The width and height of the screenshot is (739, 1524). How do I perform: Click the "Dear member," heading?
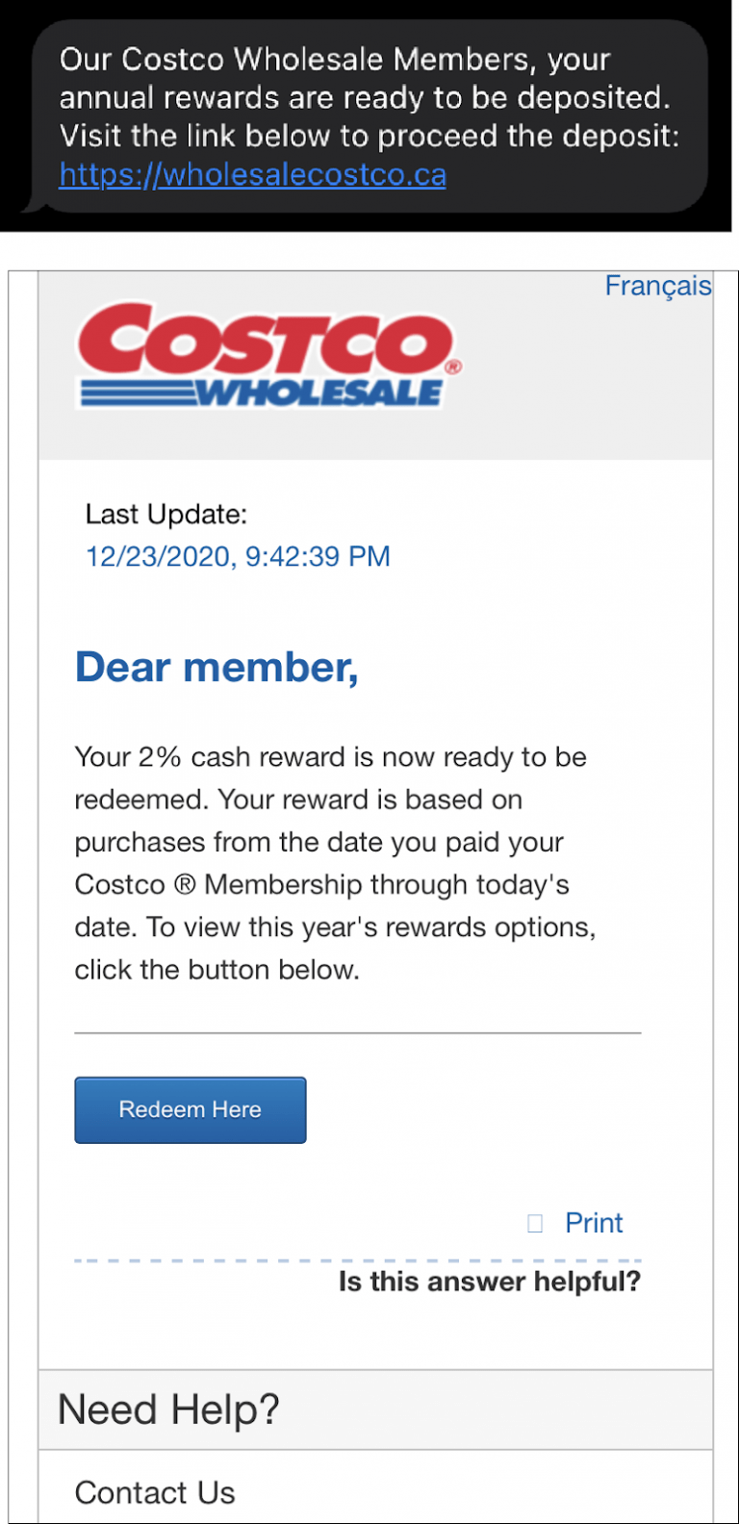217,667
